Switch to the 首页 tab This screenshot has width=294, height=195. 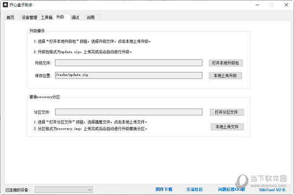[x=10, y=18]
